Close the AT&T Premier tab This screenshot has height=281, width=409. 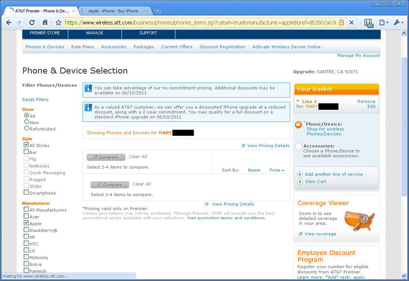point(74,11)
